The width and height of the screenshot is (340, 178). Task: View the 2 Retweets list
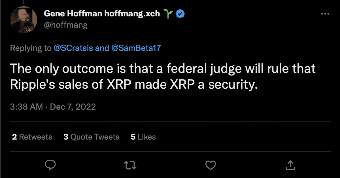click(32, 137)
